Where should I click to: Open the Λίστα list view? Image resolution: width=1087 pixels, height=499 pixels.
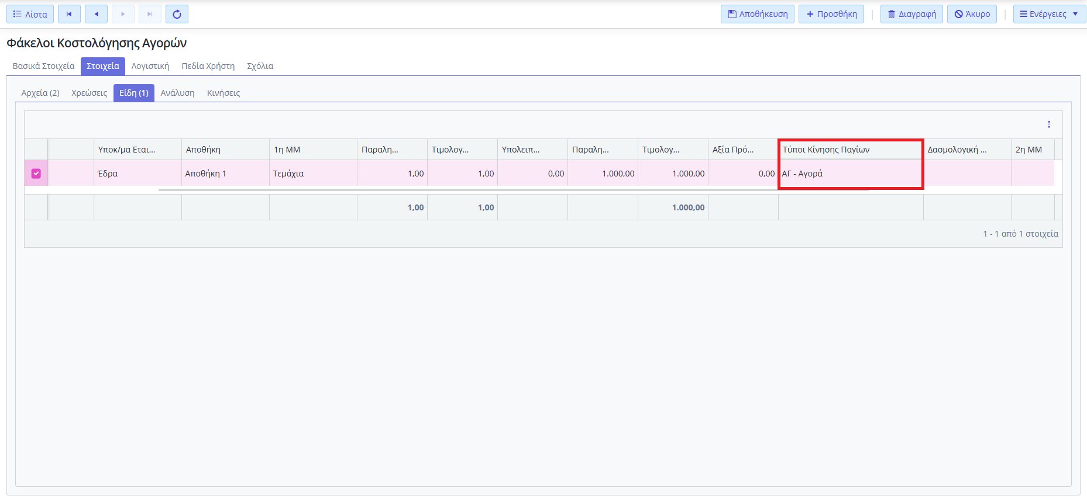[30, 14]
